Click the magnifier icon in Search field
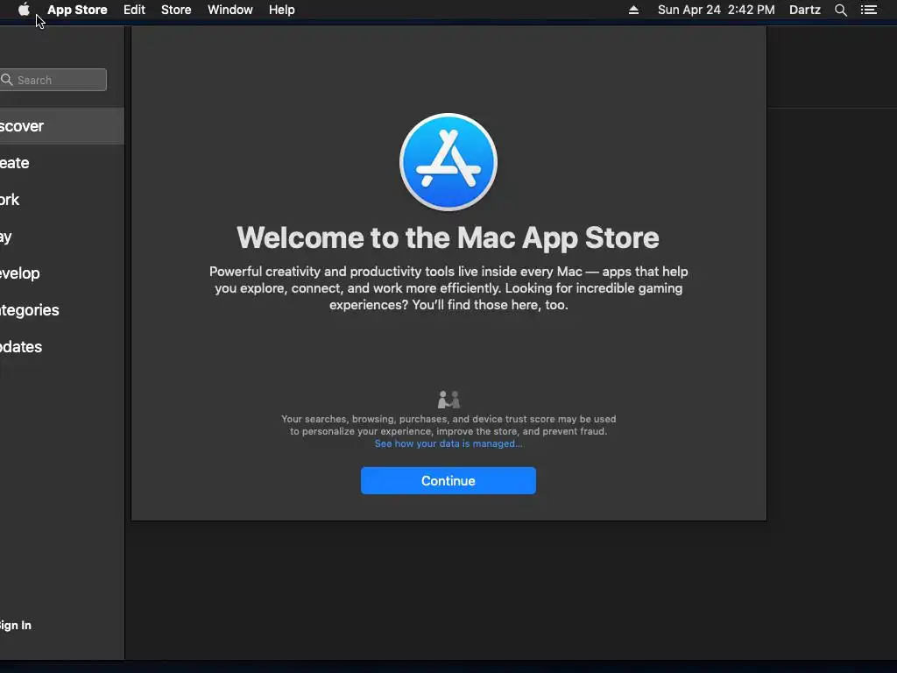Screen dimensions: 897x673 coord(7,80)
